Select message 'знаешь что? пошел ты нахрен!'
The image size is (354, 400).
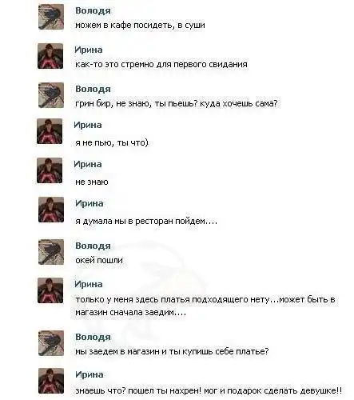209,390
